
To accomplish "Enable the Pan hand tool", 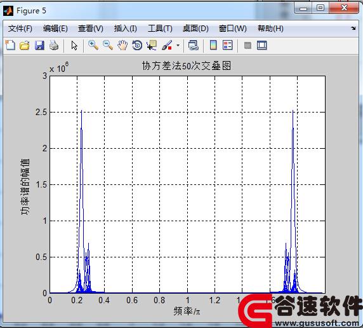I will point(122,45).
